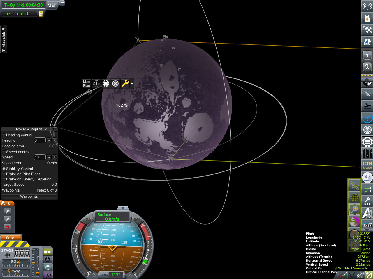Open the SCANsat globe grid map
Image resolution: width=373 pixels, height=279 pixels.
pos(354,198)
